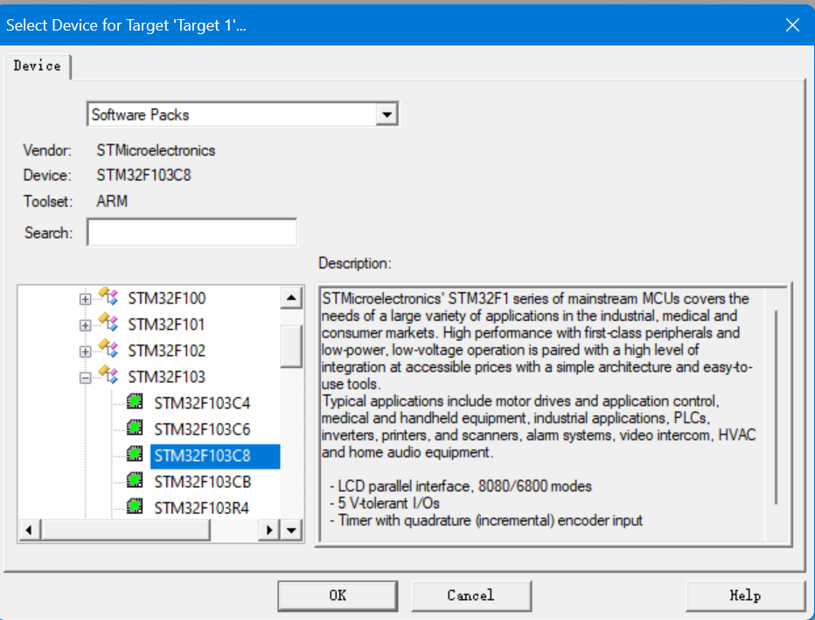The image size is (815, 620).
Task: Click the STM32F103 family icon
Action: pyautogui.click(x=108, y=374)
